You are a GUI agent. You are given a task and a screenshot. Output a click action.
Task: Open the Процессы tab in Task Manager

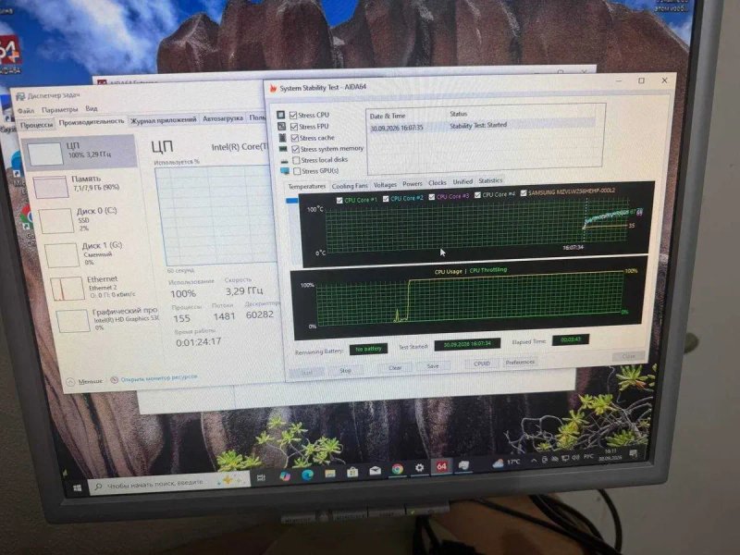(37, 125)
